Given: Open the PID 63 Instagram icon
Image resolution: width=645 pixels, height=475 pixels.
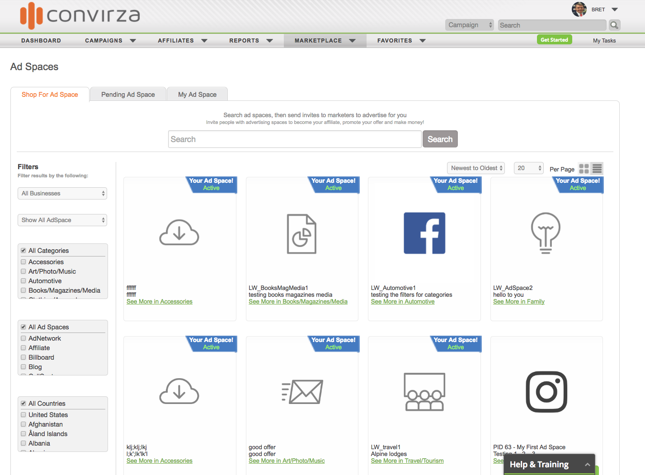Looking at the screenshot, I should 546,392.
